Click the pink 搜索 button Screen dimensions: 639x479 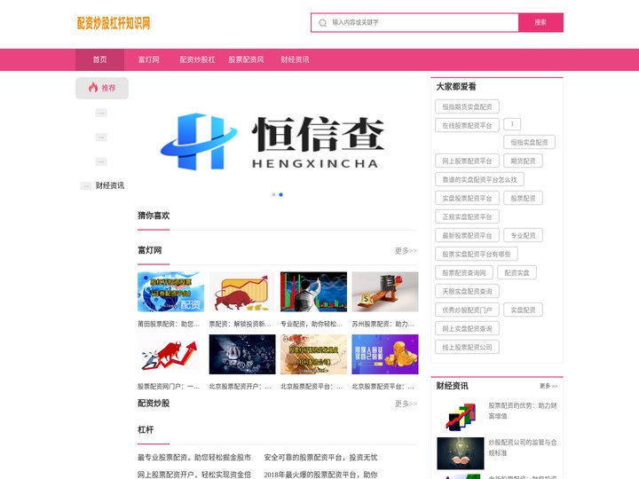[x=540, y=22]
